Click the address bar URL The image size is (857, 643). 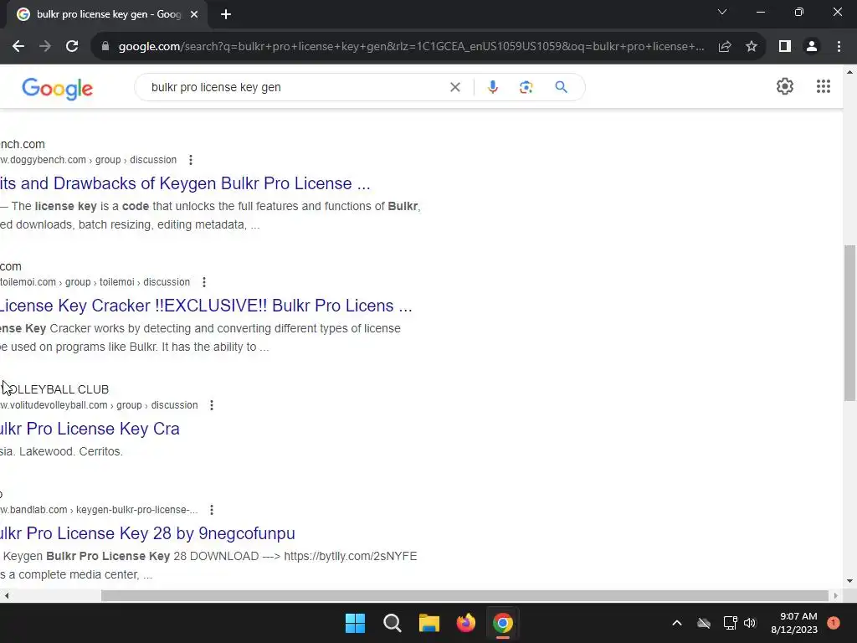(411, 47)
